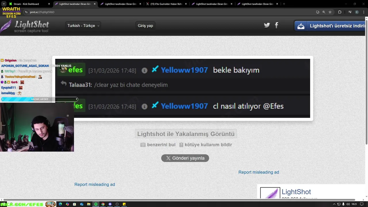Open Chrome three-dot menu
The width and height of the screenshot is (368, 207).
pos(363,12)
